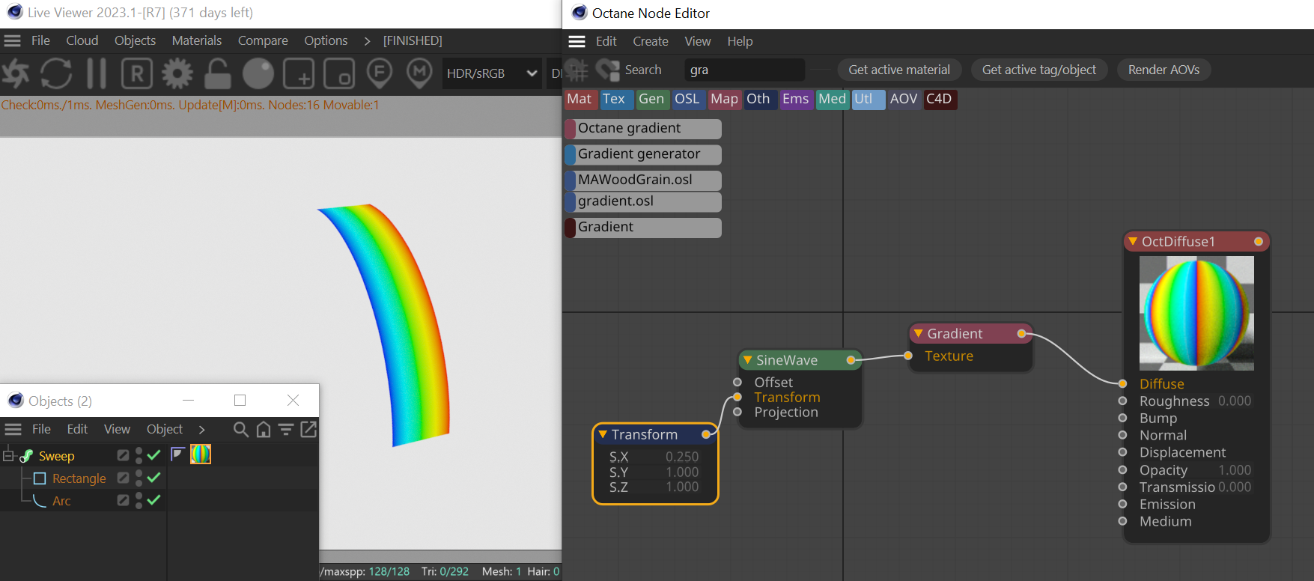Toggle the Utl node filter
The width and height of the screenshot is (1314, 581).
pos(867,99)
